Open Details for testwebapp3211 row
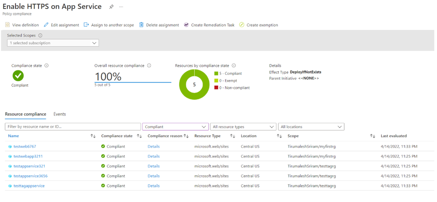 pyautogui.click(x=154, y=156)
